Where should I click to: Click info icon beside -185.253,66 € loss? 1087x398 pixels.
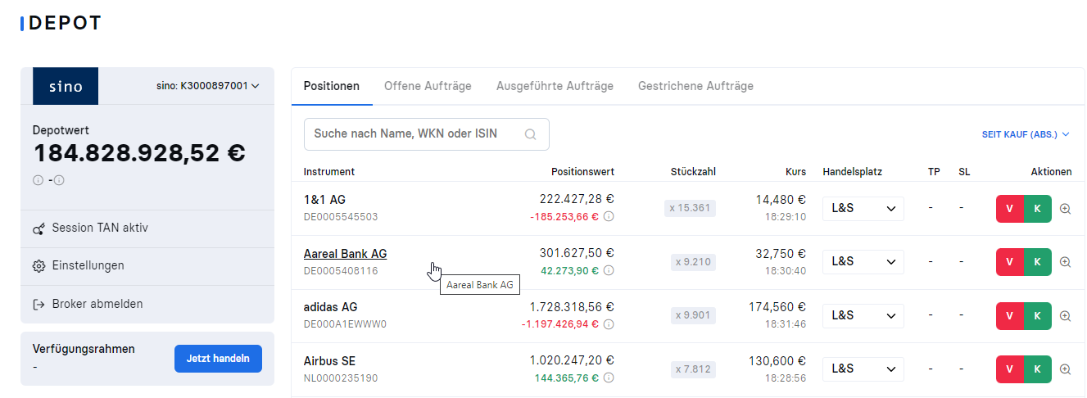[609, 217]
